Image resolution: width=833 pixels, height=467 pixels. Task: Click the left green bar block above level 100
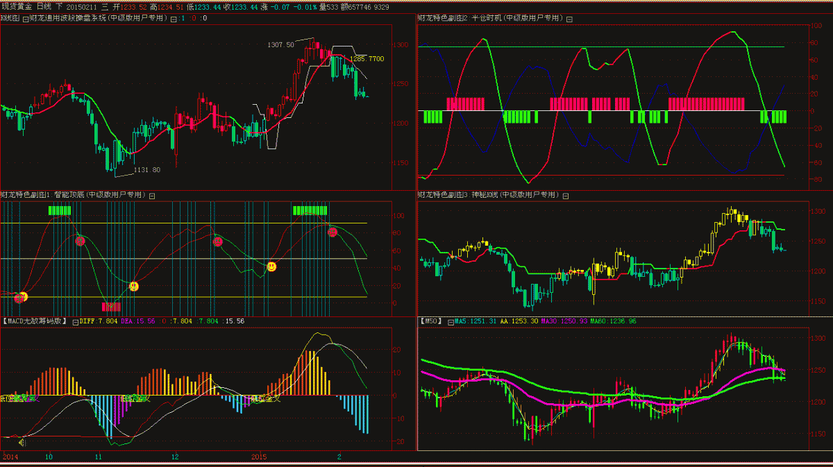click(60, 210)
